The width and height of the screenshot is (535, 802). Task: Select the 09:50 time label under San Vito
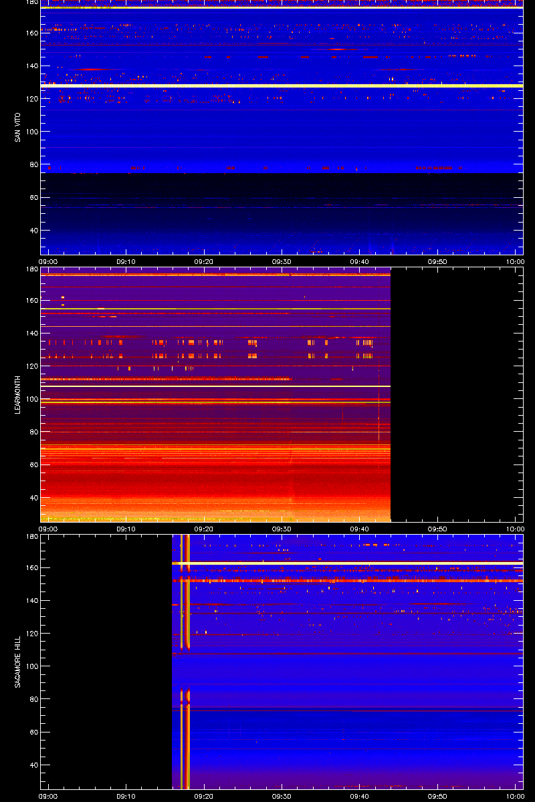pyautogui.click(x=437, y=262)
